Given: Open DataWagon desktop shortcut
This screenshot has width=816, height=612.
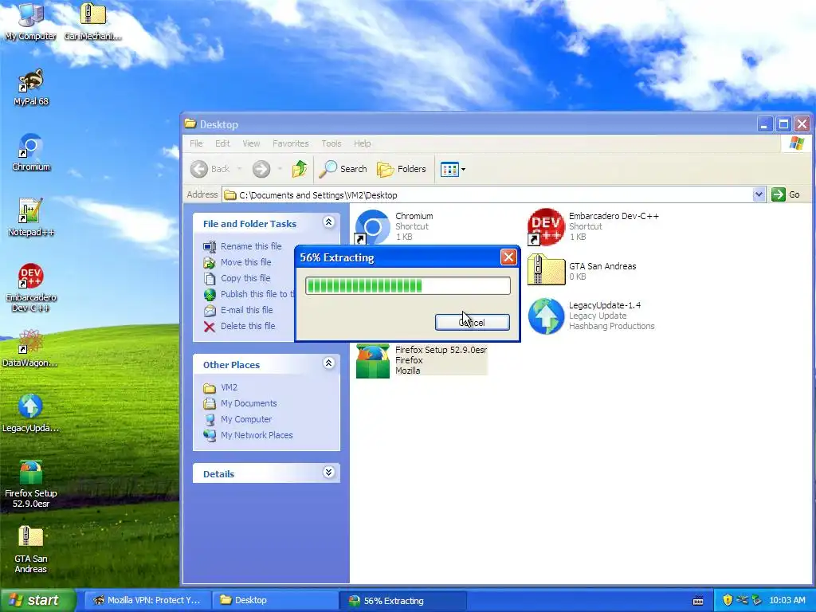Looking at the screenshot, I should [x=30, y=348].
